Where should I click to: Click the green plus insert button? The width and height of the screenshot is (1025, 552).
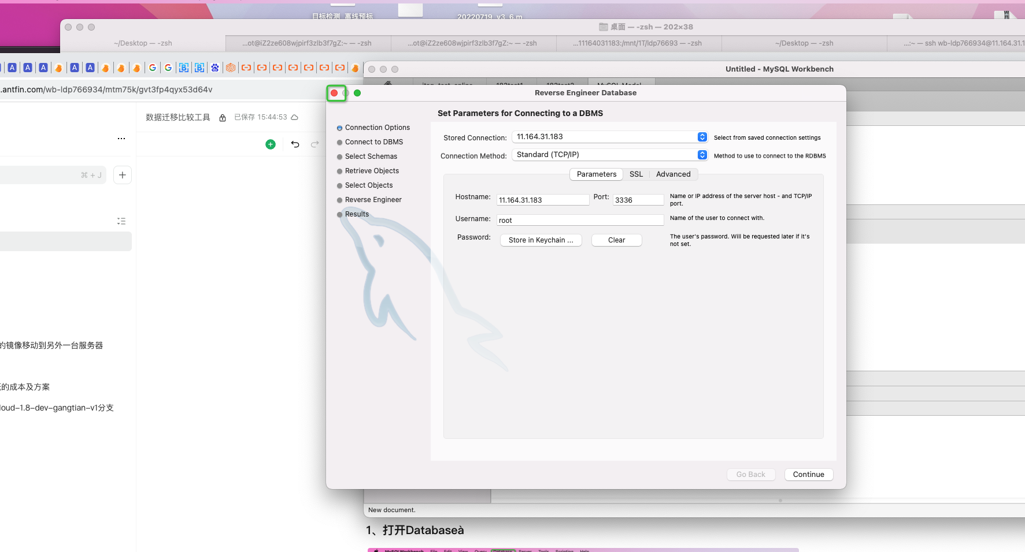(271, 144)
